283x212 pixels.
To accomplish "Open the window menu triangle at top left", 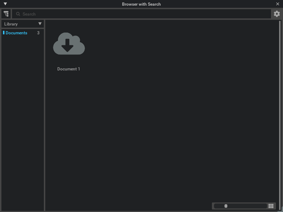I will coord(5,4).
